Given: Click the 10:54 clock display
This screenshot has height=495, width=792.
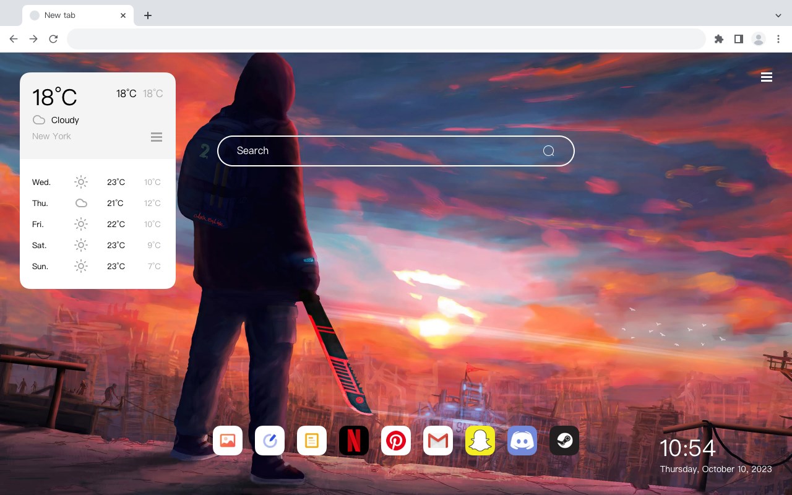Looking at the screenshot, I should pyautogui.click(x=687, y=448).
